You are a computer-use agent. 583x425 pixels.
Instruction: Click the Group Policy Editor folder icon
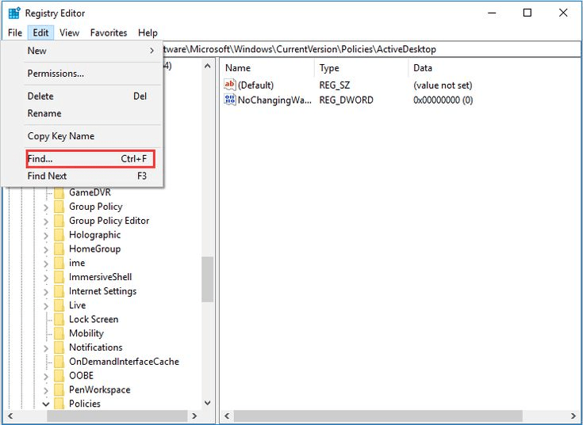pos(58,221)
